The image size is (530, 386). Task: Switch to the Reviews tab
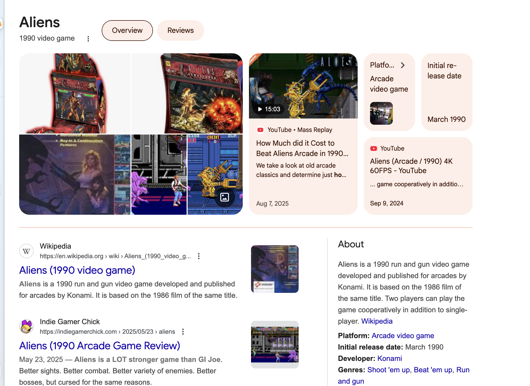[181, 31]
